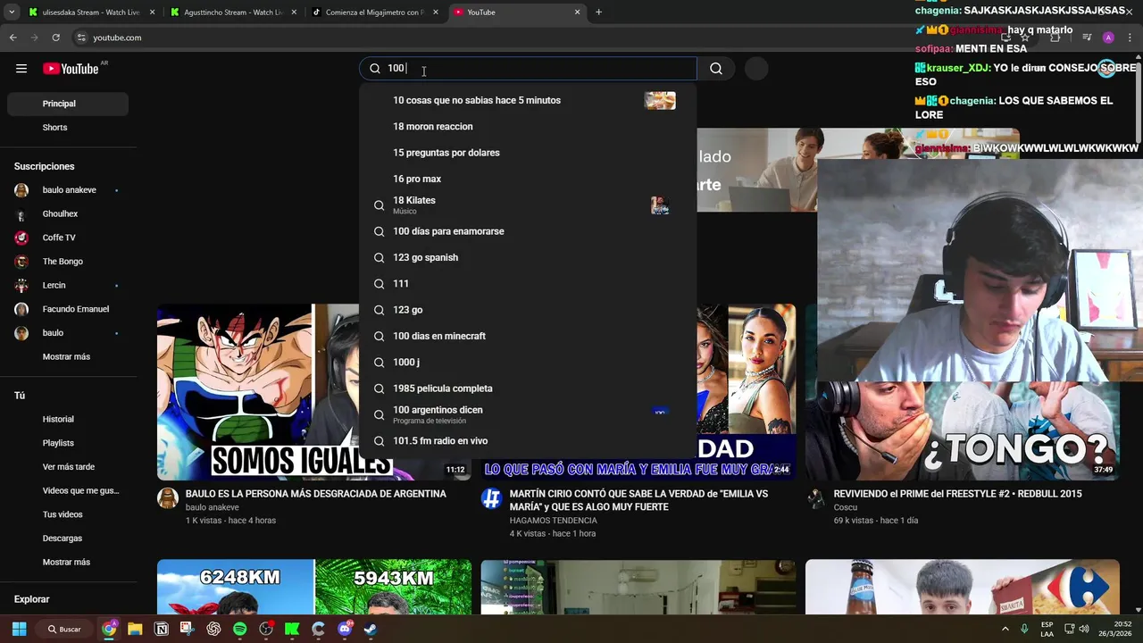Open The Bongo subscription link
Image resolution: width=1143 pixels, height=643 pixels.
68,262
